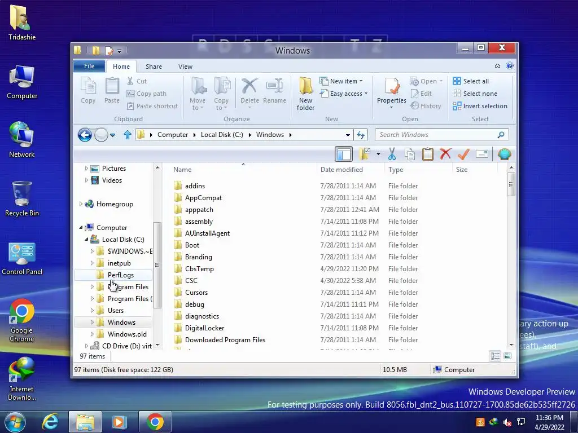Image resolution: width=578 pixels, height=433 pixels.
Task: Switch to the View ribbon tab
Action: tap(185, 67)
